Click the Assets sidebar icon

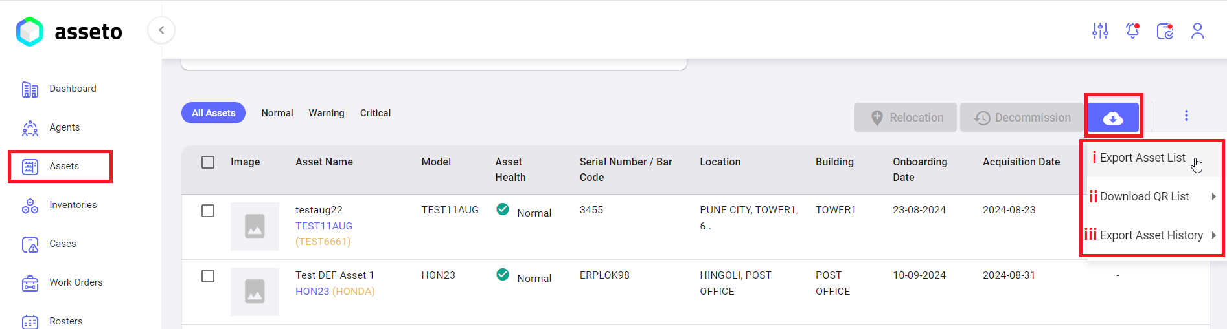coord(30,167)
